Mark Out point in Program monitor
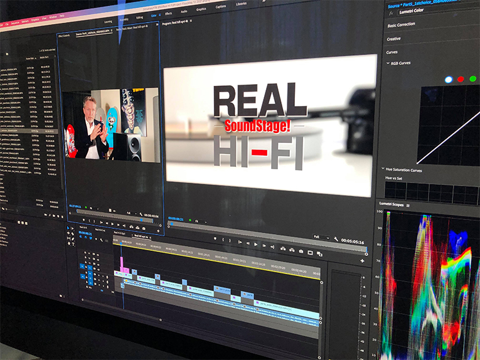The height and width of the screenshot is (360, 480). pyautogui.click(x=230, y=240)
